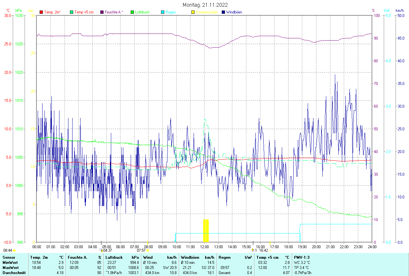Click the '^1.8hPa/h' pressure trend value

click(114, 273)
